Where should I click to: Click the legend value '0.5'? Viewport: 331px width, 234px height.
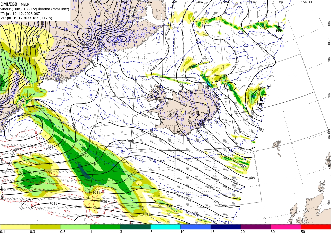coord(63,232)
